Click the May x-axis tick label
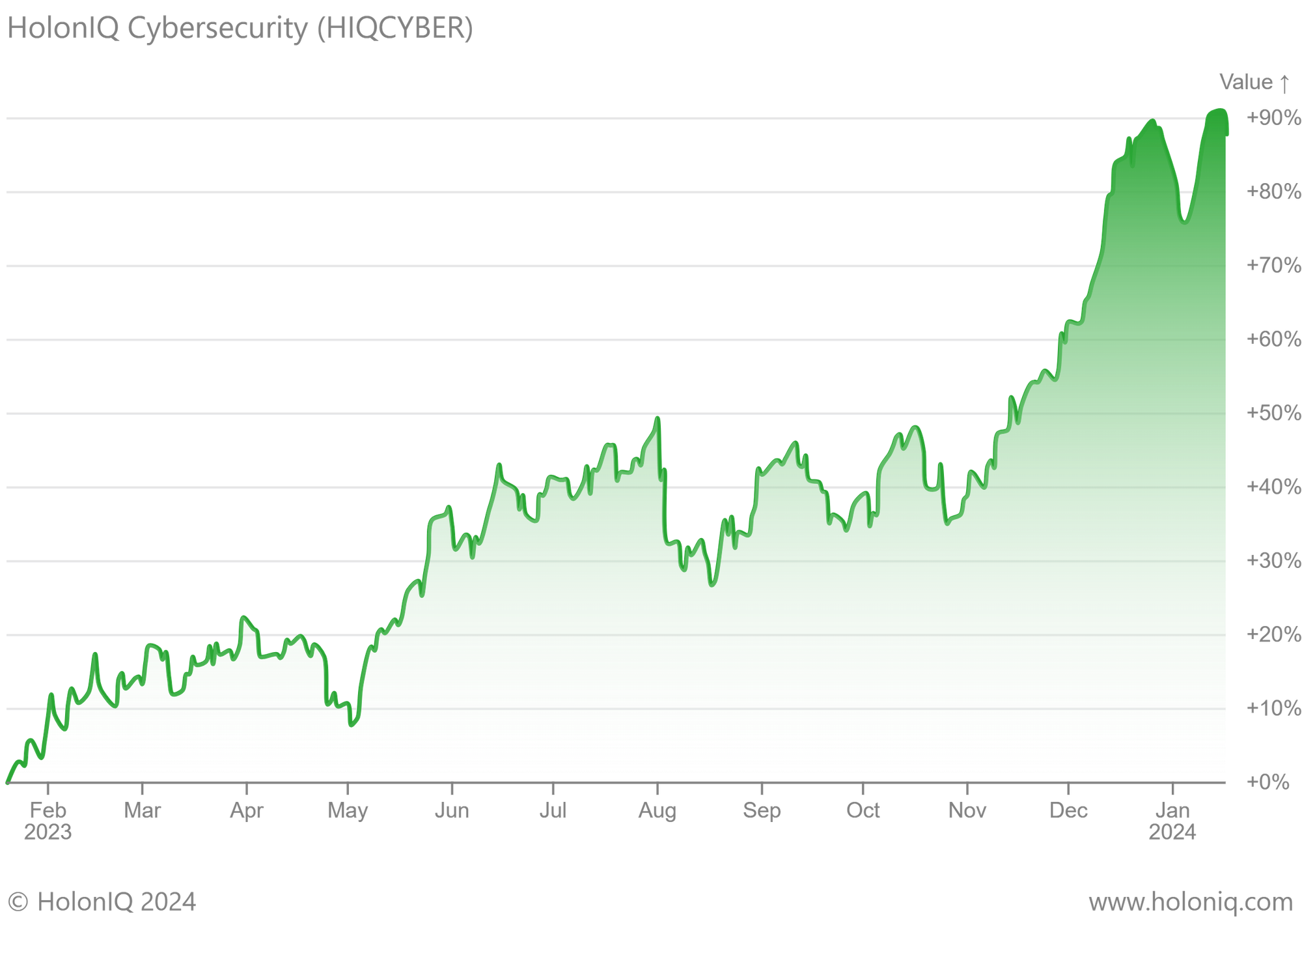The image size is (1302, 966). point(348,811)
